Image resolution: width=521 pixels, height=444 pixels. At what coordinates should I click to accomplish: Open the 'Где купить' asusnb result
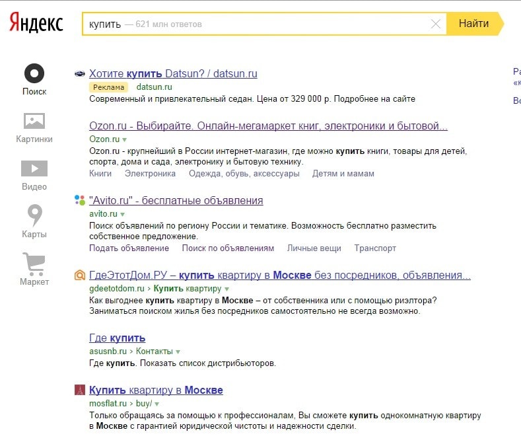117,338
